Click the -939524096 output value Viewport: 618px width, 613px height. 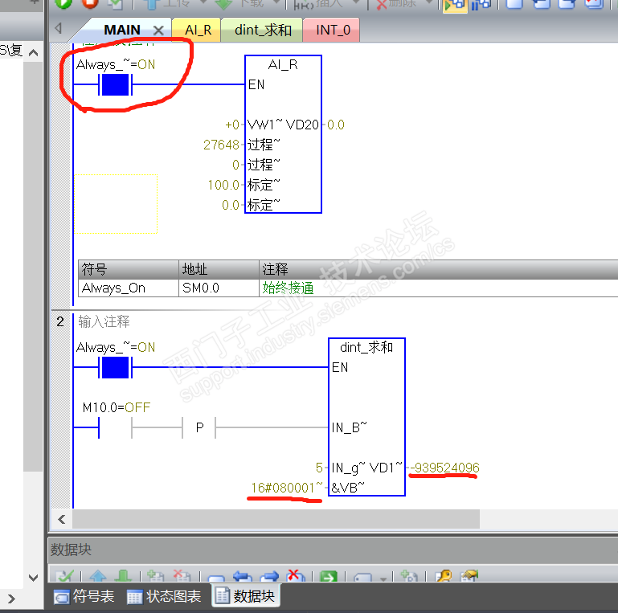(x=444, y=468)
